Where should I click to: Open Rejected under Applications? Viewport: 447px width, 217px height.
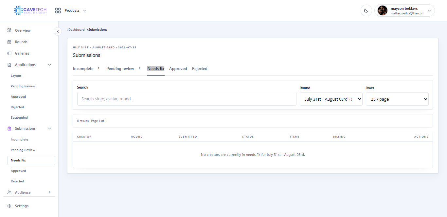(x=17, y=107)
